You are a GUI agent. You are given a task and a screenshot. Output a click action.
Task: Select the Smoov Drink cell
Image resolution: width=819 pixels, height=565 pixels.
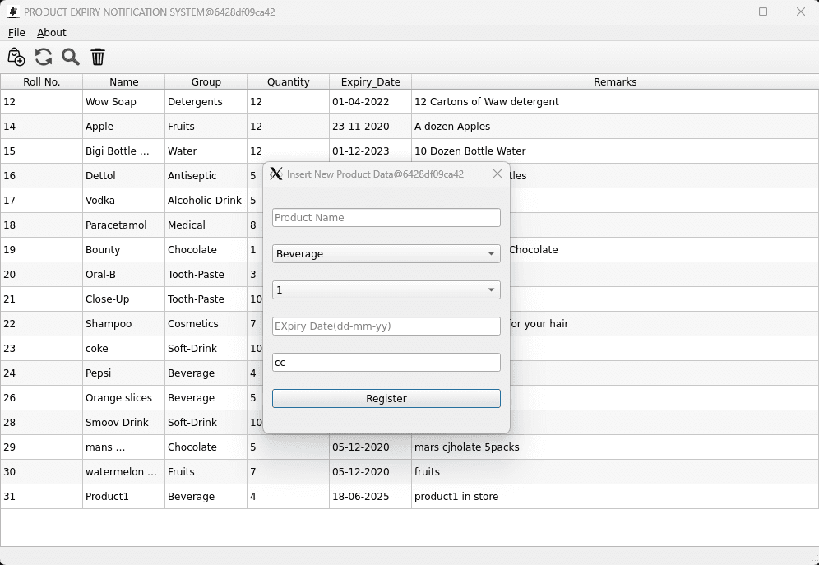click(124, 423)
